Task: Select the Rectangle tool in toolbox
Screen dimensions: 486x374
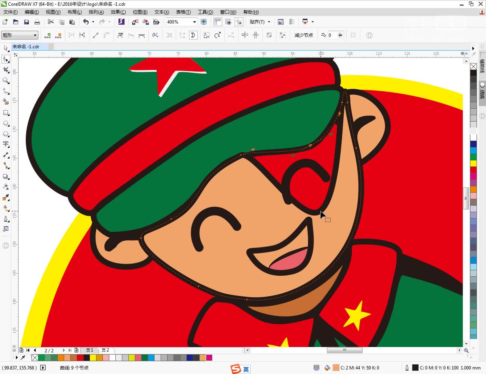Action: (x=6, y=113)
